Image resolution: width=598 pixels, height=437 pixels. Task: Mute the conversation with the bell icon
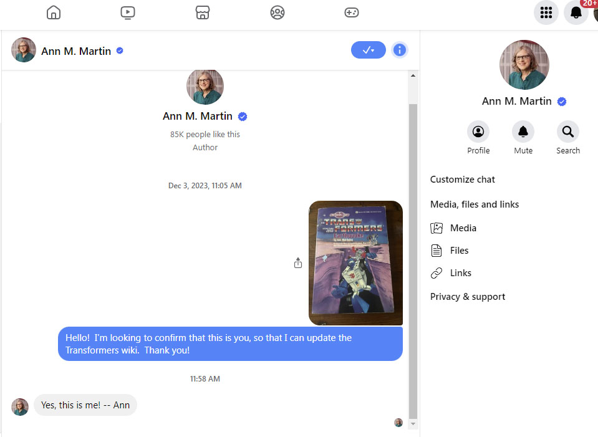(x=523, y=132)
